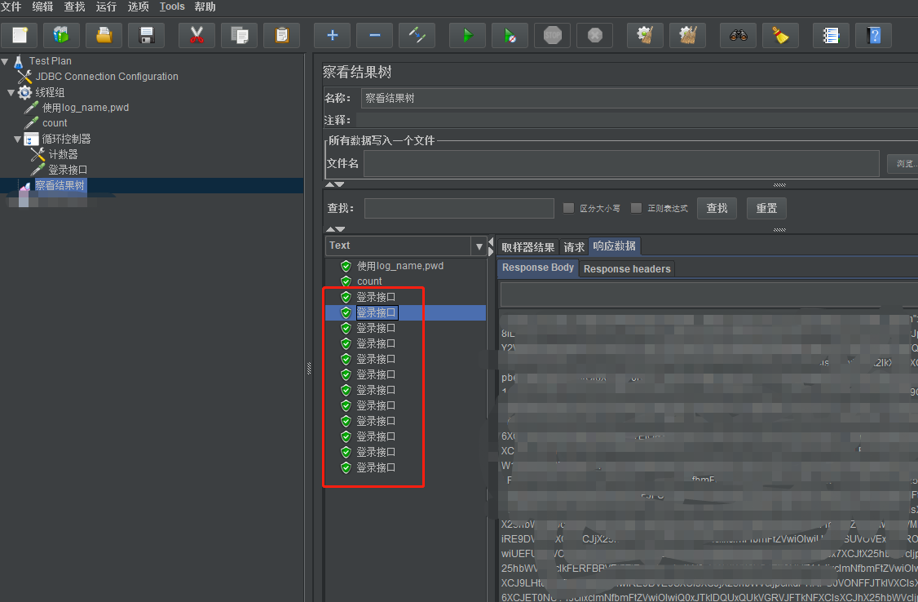This screenshot has height=602, width=918.
Task: Toggle the 区分大小写 checkbox
Action: tap(568, 208)
